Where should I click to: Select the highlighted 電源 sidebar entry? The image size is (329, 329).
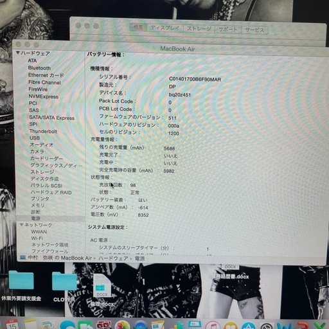51,218
